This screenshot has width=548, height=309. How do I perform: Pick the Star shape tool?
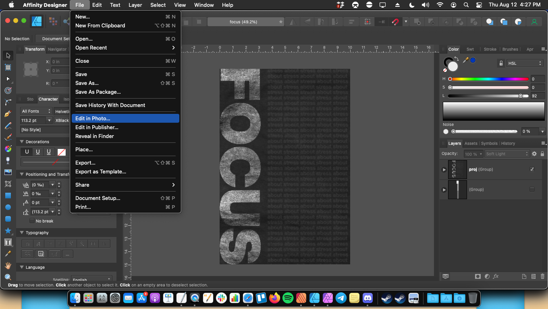(8, 231)
